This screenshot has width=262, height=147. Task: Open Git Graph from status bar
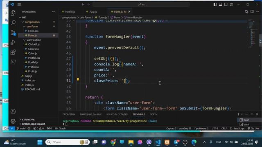click(x=60, y=128)
